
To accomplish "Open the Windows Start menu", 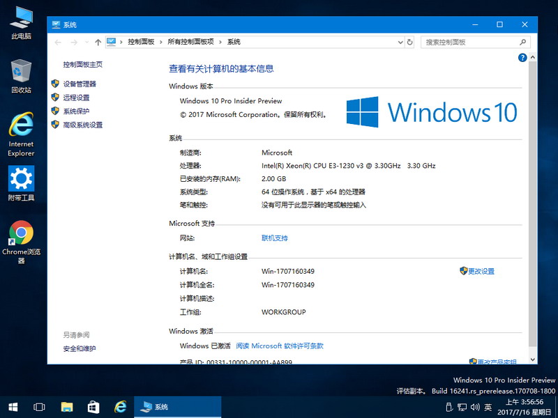I will coord(13,407).
